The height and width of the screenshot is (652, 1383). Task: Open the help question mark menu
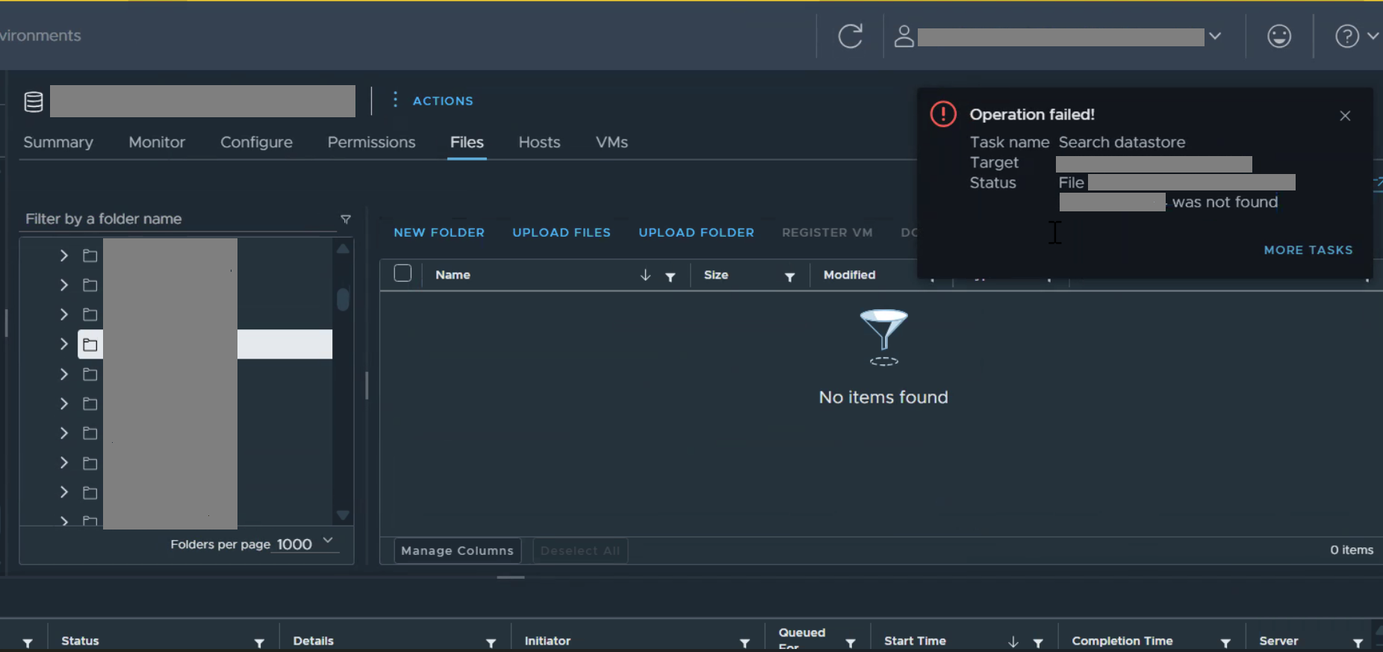[1346, 36]
